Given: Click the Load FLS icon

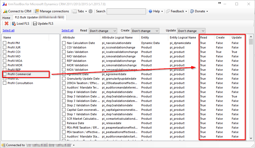Looking at the screenshot, I should (x=14, y=24).
